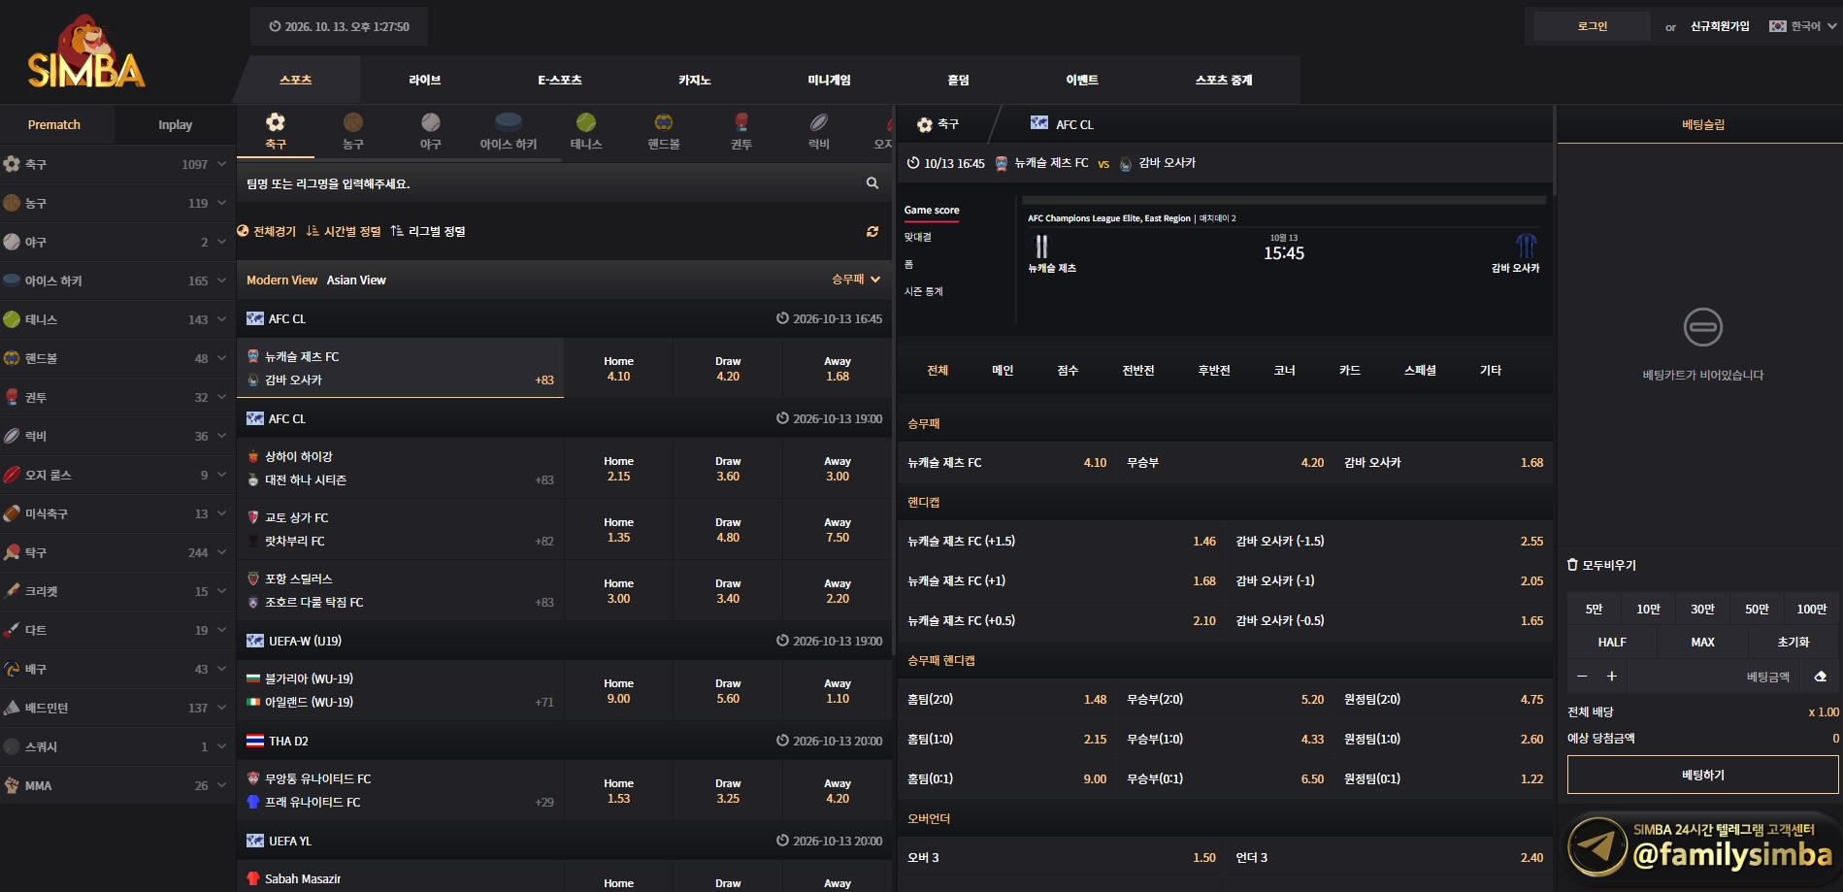Switch to Asian View

[x=356, y=280]
